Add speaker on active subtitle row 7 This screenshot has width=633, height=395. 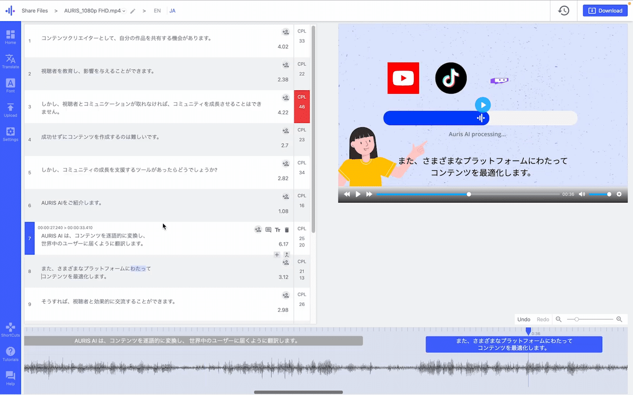[258, 230]
